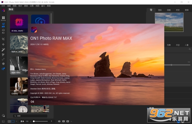Select the chat-bubble shaped tool icon
This screenshot has height=124, width=192.
(3, 64)
